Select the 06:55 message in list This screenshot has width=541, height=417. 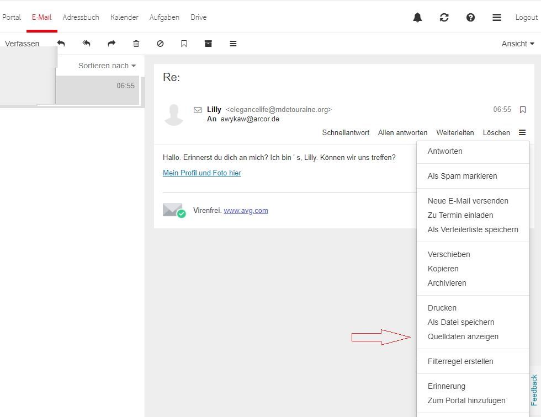pyautogui.click(x=97, y=90)
